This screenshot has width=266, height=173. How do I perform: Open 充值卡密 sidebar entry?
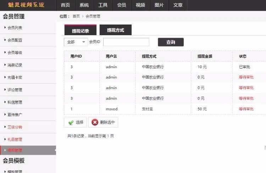[x=15, y=77]
